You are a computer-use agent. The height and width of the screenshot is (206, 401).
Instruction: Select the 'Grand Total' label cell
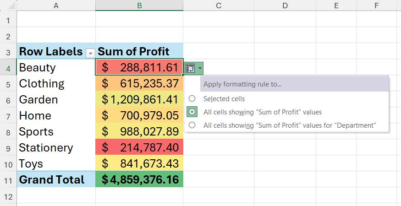click(56, 179)
